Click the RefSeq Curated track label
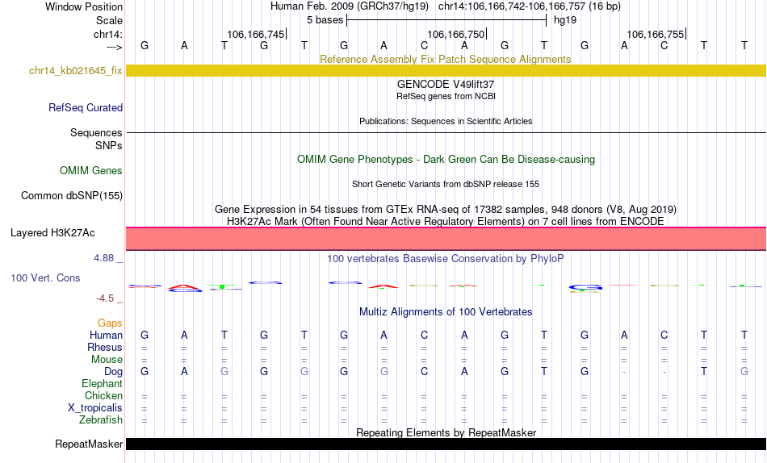 [85, 107]
